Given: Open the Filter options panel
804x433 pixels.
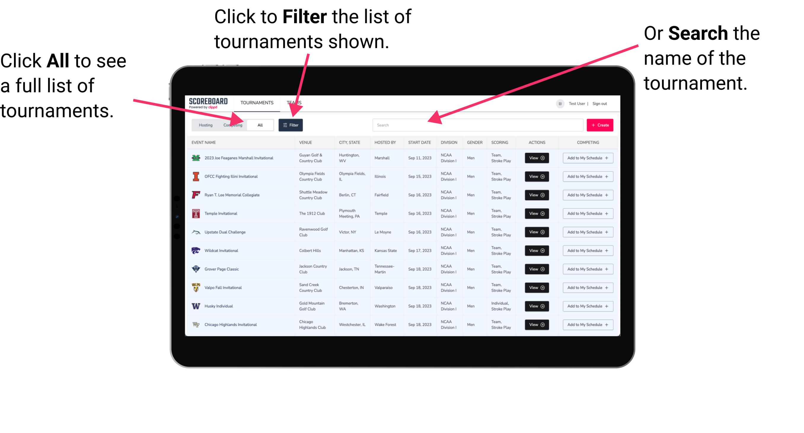Looking at the screenshot, I should click(x=291, y=125).
